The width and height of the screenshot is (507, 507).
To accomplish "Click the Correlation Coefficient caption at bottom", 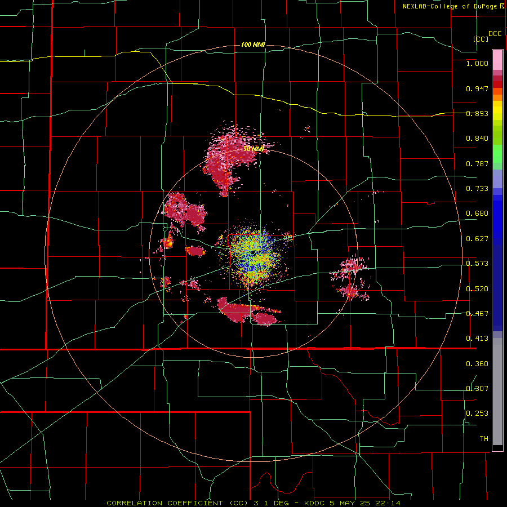I will [x=253, y=503].
